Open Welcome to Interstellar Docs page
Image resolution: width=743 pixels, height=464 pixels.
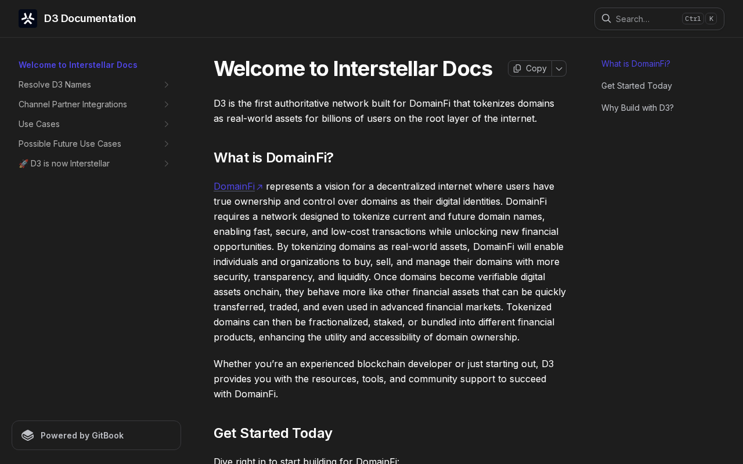coord(78,65)
